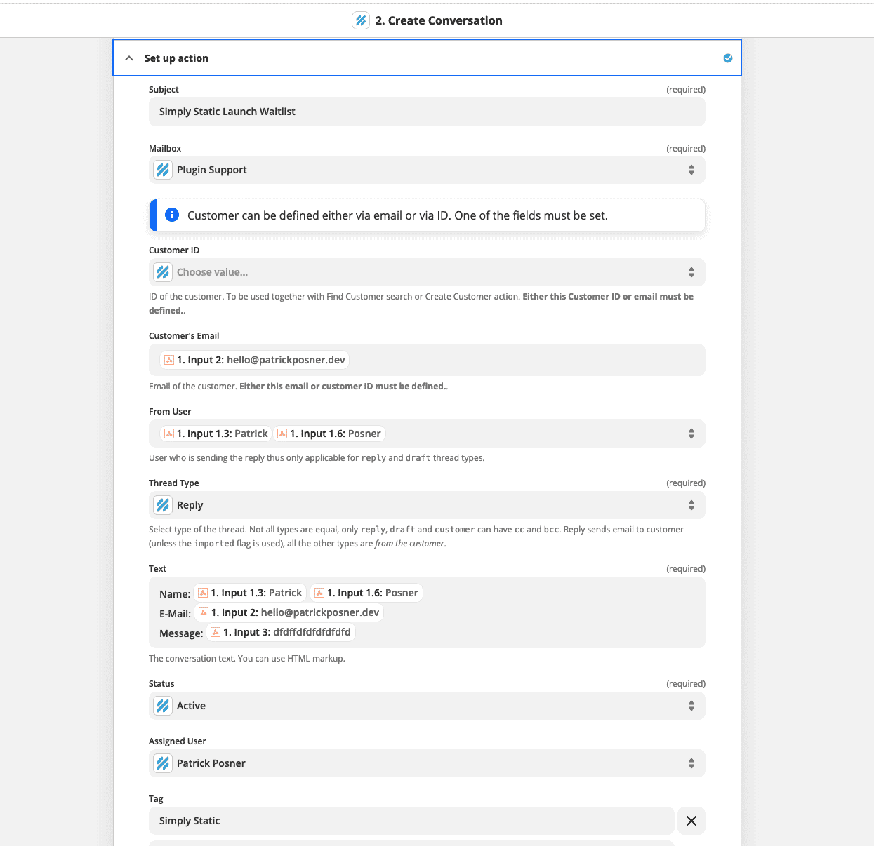This screenshot has width=874, height=846.
Task: Click the Message: label in Text field
Action: pos(181,633)
